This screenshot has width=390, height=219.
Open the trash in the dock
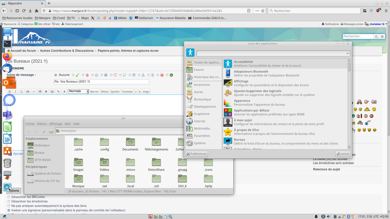(x=7, y=163)
